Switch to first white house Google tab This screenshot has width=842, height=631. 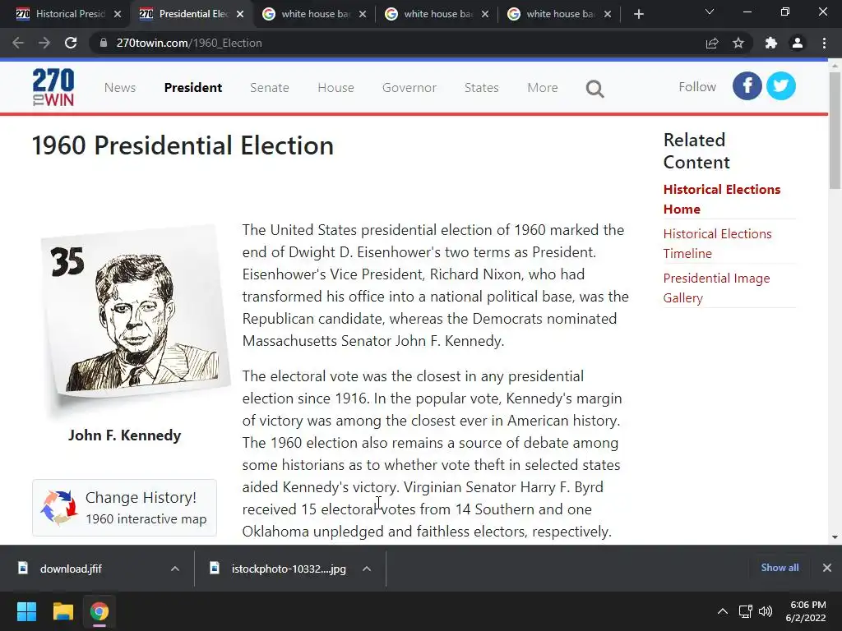[x=315, y=14]
